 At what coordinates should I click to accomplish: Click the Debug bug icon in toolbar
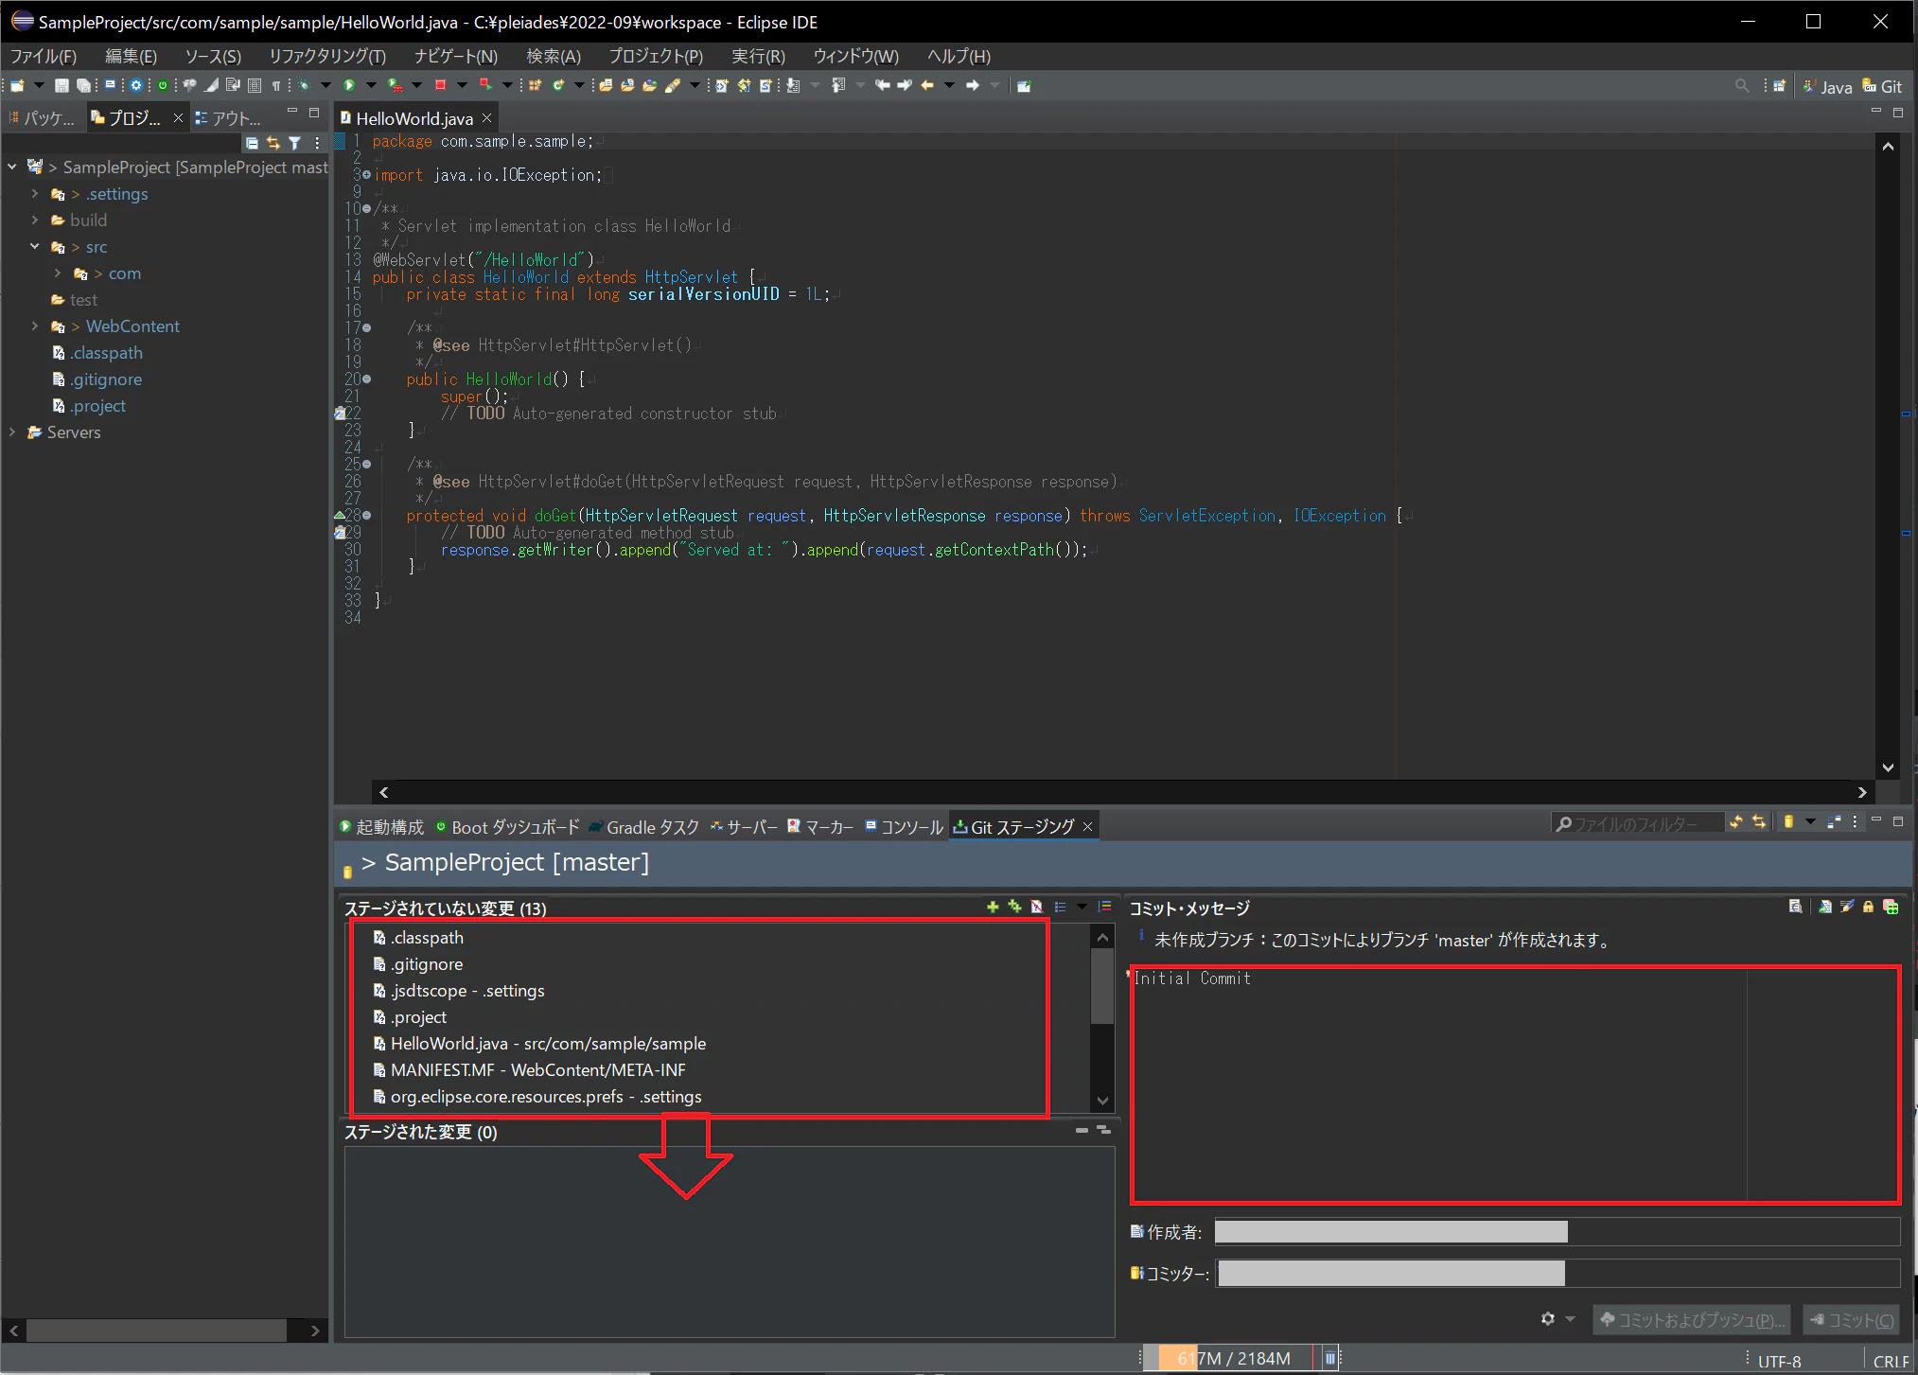(304, 86)
